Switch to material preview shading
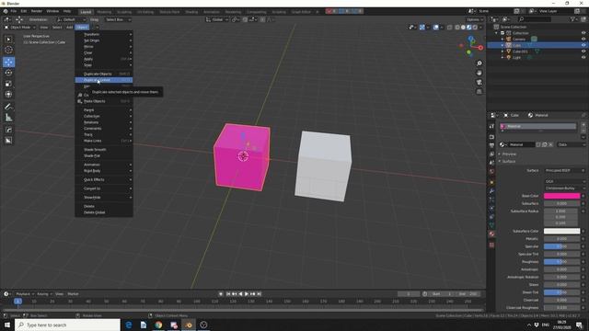The height and width of the screenshot is (331, 589). (x=469, y=28)
